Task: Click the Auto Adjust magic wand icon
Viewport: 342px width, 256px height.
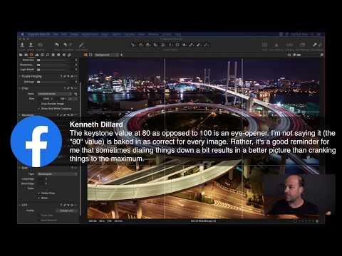Action: pyautogui.click(x=81, y=45)
